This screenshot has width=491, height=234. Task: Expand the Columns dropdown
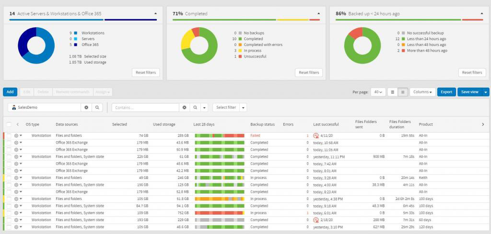click(x=422, y=92)
